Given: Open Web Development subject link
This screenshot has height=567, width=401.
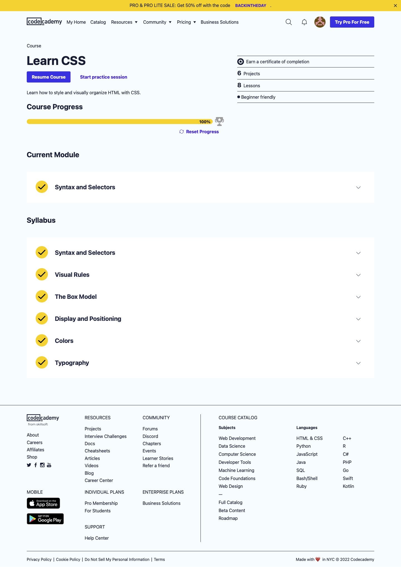Looking at the screenshot, I should coord(237,438).
